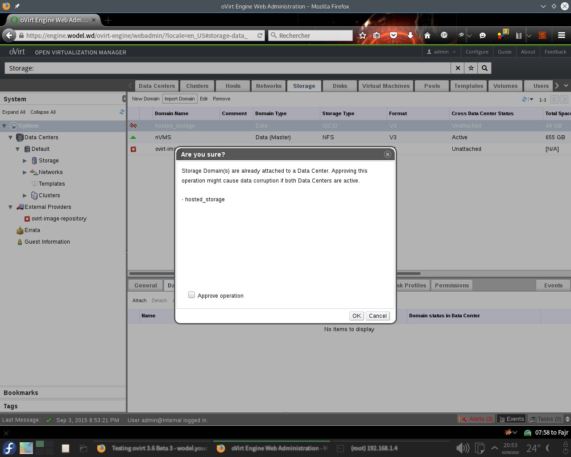Open the Firefox hamburger menu
The image size is (571, 457).
point(561,35)
